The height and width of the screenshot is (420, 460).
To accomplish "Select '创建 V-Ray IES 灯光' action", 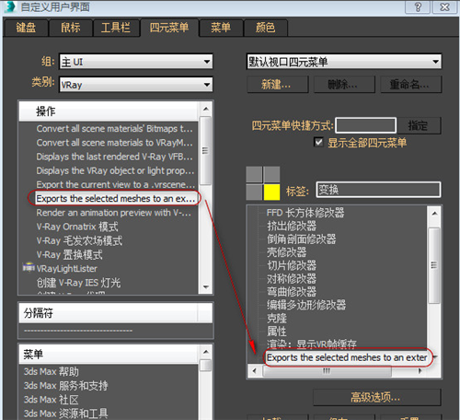I will [78, 283].
